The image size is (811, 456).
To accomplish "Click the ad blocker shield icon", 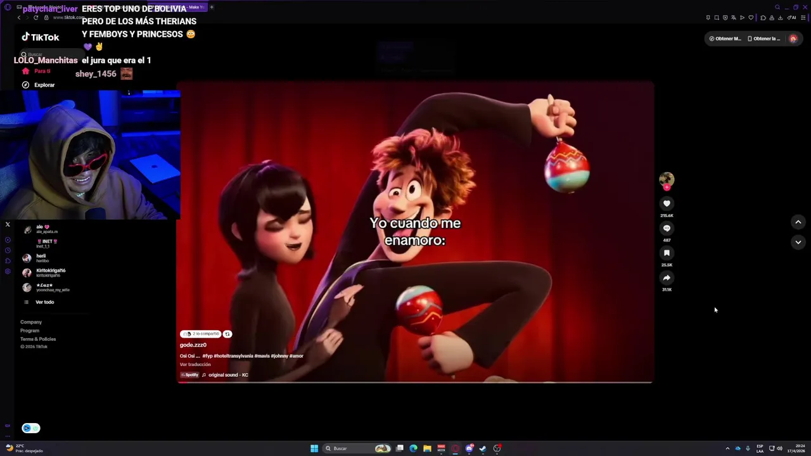I will click(725, 17).
